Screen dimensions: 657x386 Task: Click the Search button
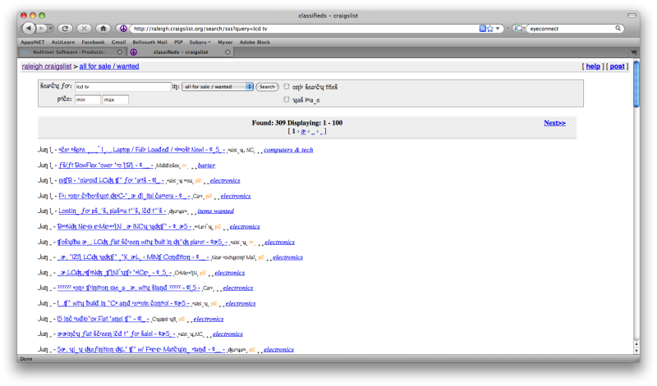point(267,87)
